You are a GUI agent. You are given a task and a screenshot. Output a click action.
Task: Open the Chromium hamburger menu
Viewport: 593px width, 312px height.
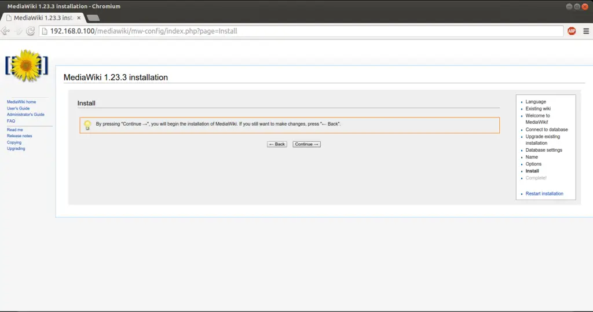(586, 31)
